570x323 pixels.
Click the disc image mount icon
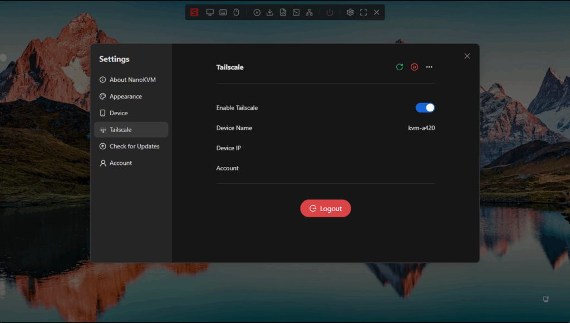click(x=257, y=12)
